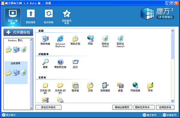The width and height of the screenshot is (180, 118).
Task: Visit the 魔方官网 link
Action: tap(149, 115)
